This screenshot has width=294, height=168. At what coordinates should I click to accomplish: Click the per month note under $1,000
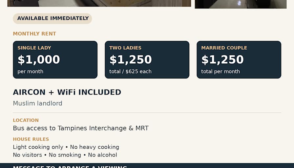click(31, 72)
